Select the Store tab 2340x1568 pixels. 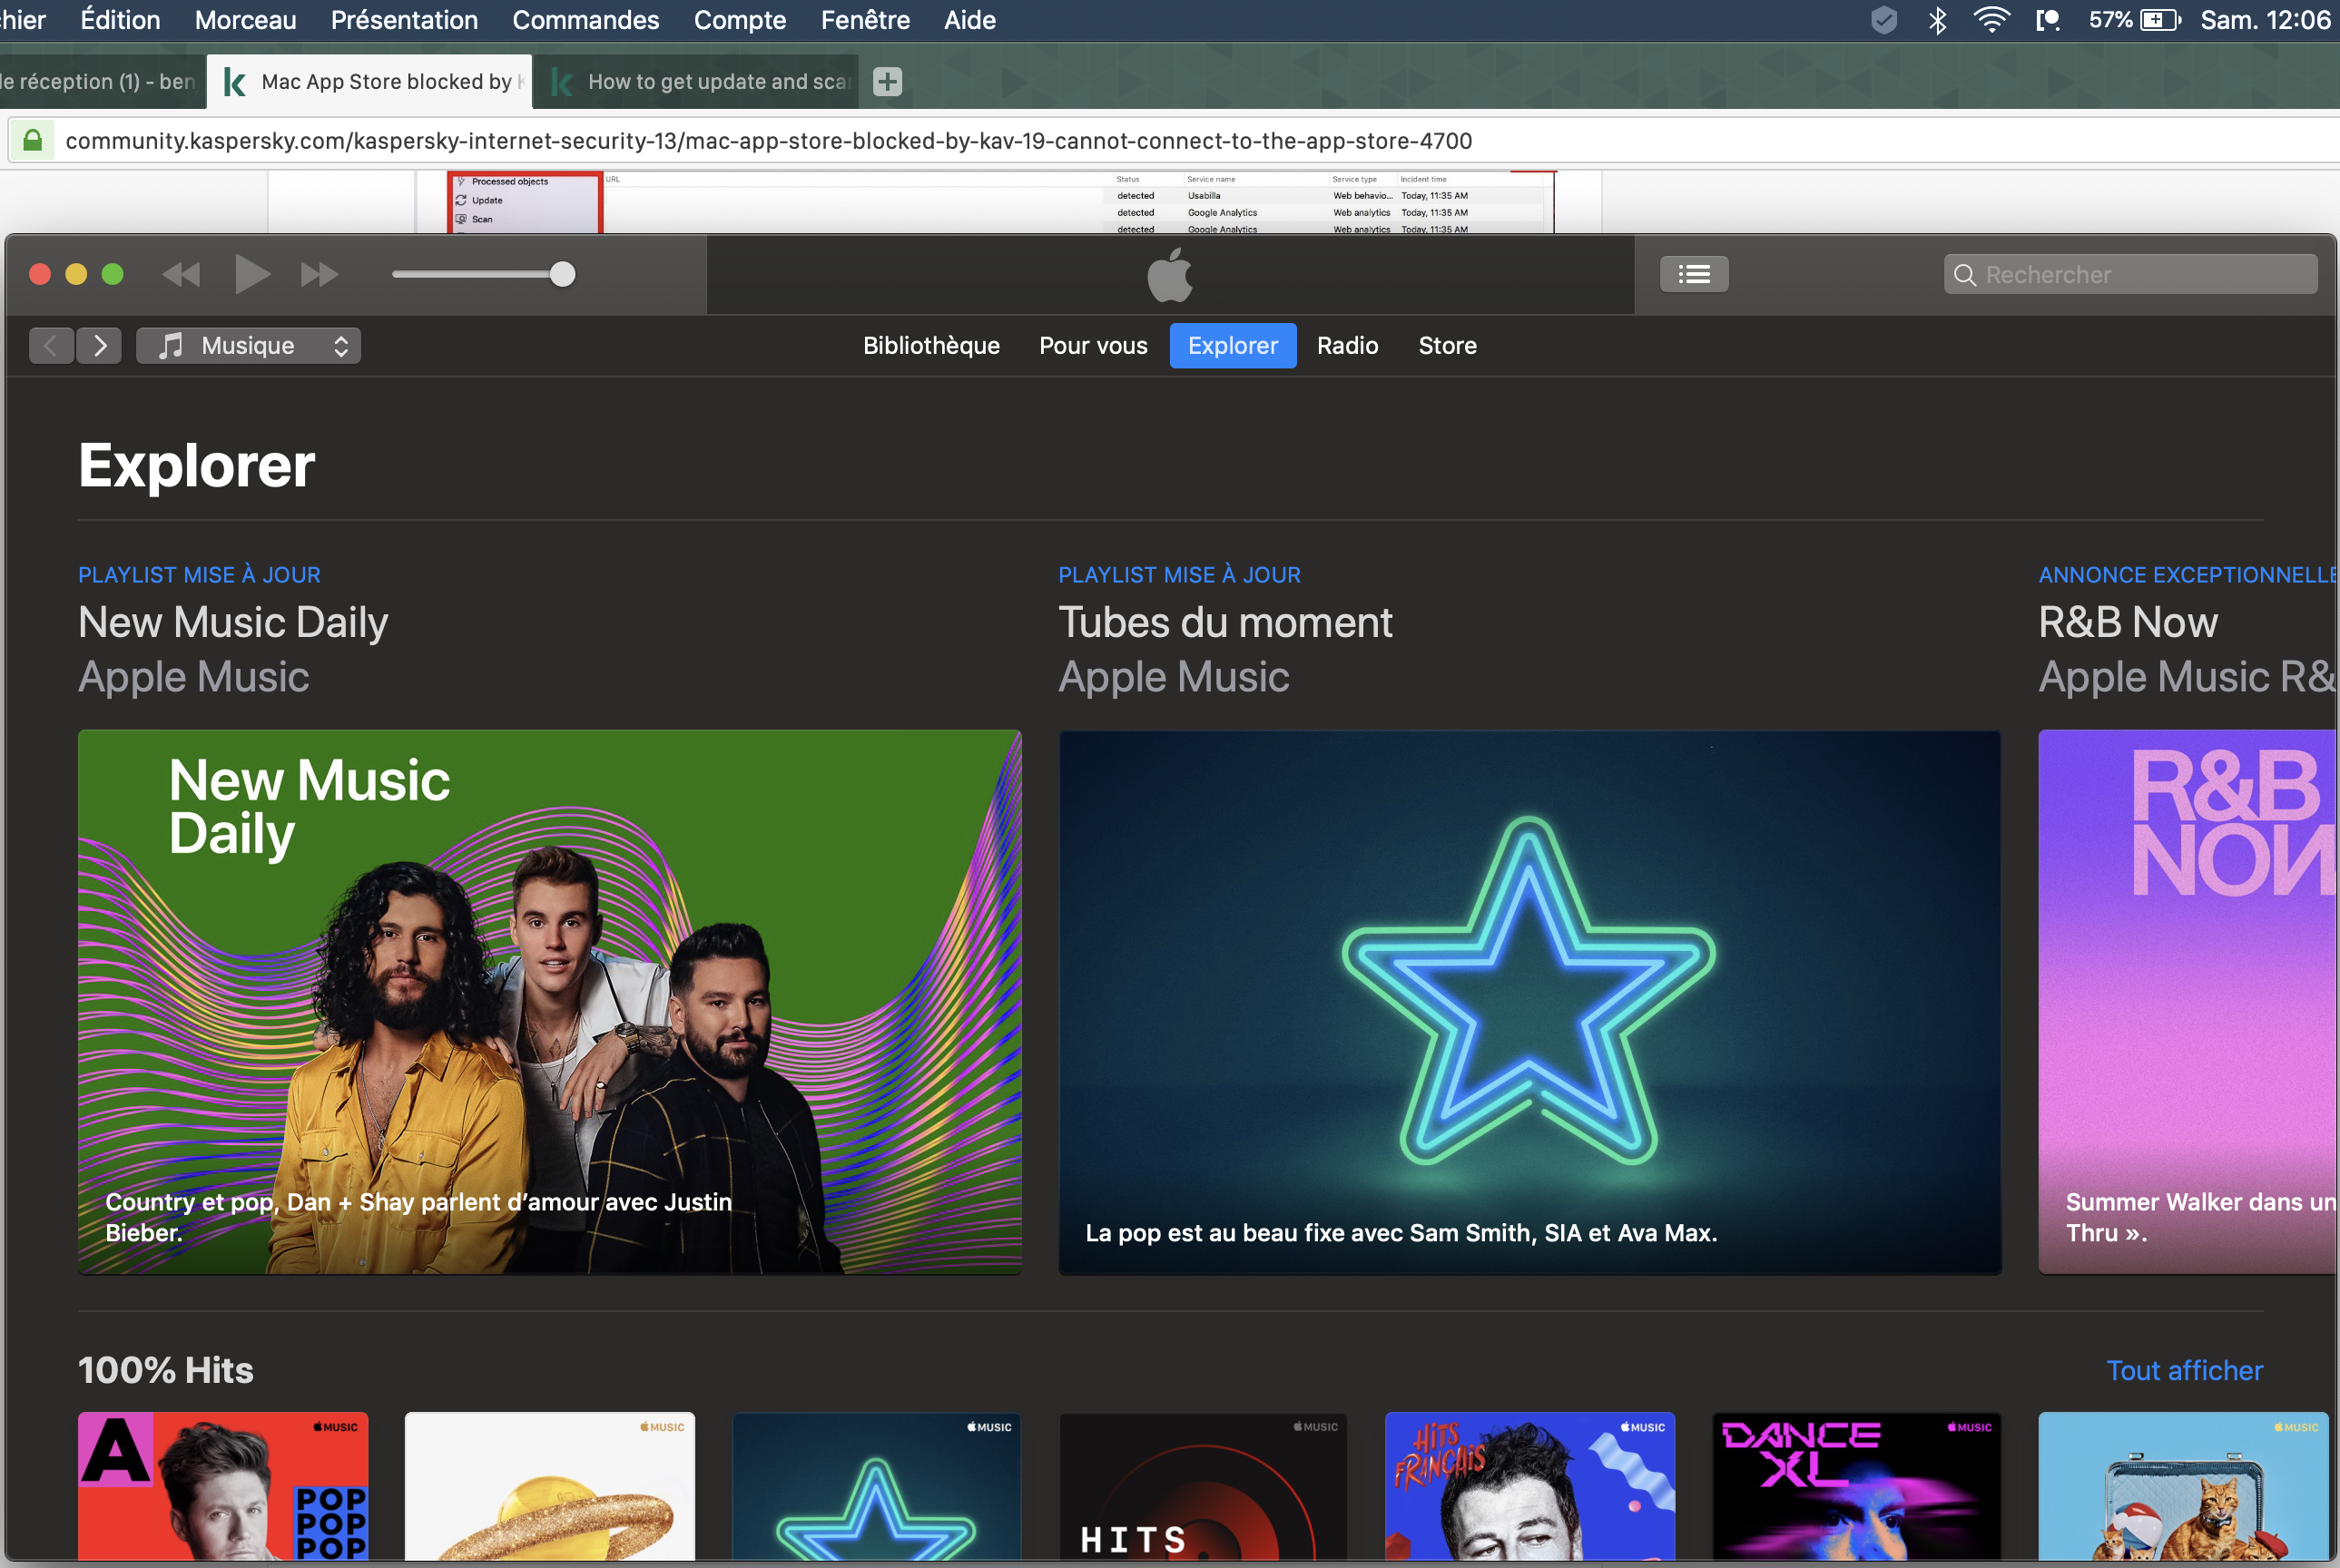(1447, 346)
